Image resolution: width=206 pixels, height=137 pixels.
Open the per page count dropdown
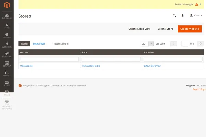point(151,44)
